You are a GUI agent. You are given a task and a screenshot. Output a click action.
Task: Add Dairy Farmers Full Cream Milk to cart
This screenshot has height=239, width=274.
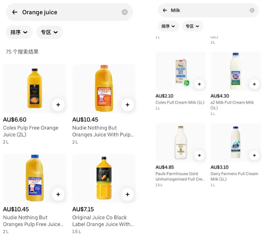[254, 155]
